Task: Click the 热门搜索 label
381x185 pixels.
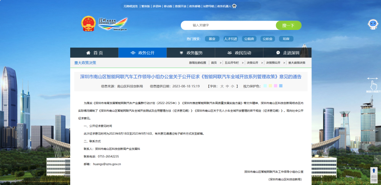Action: click(194, 39)
